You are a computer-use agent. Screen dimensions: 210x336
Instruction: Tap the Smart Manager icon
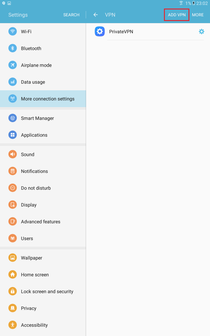(13, 118)
